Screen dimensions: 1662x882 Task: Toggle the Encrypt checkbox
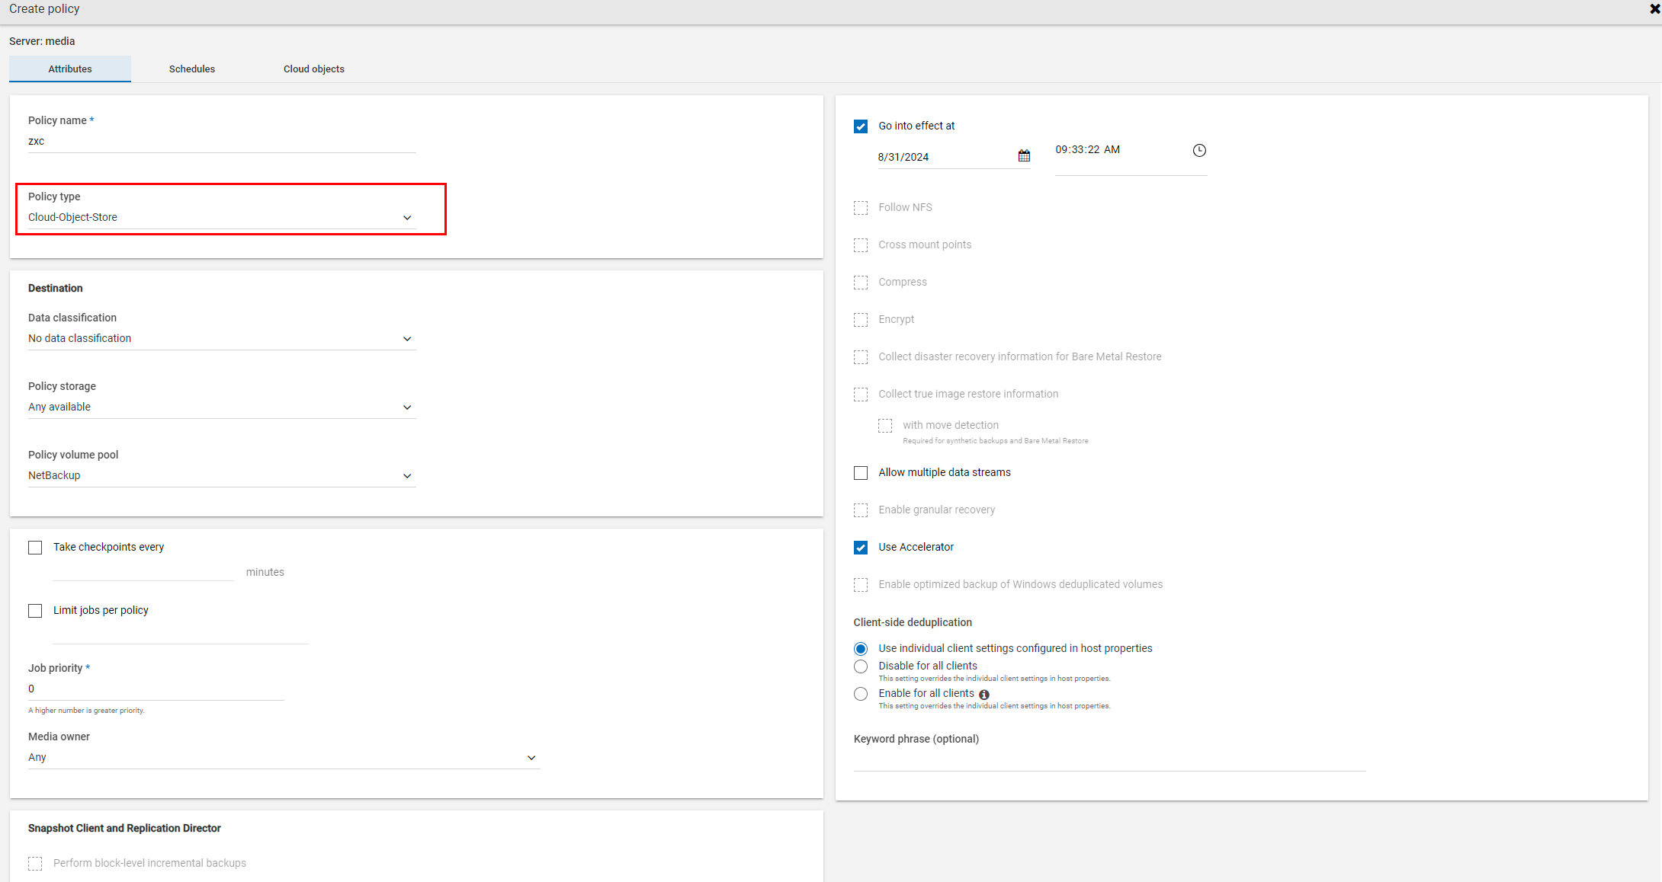click(x=861, y=320)
